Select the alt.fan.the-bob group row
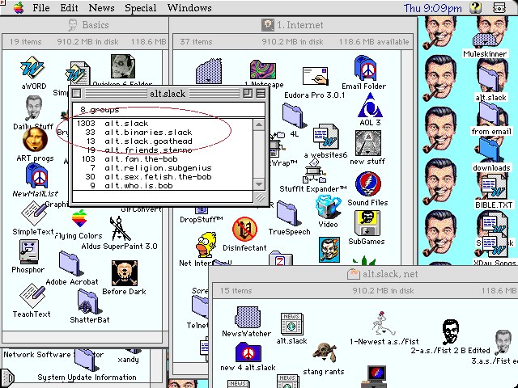Screen dimensions: 518x388 point(163,159)
